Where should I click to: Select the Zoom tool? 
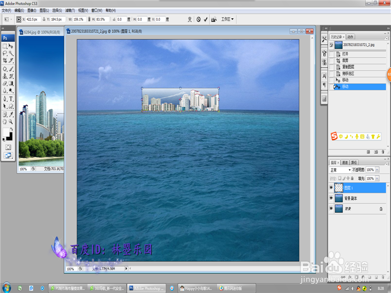[x=11, y=122]
